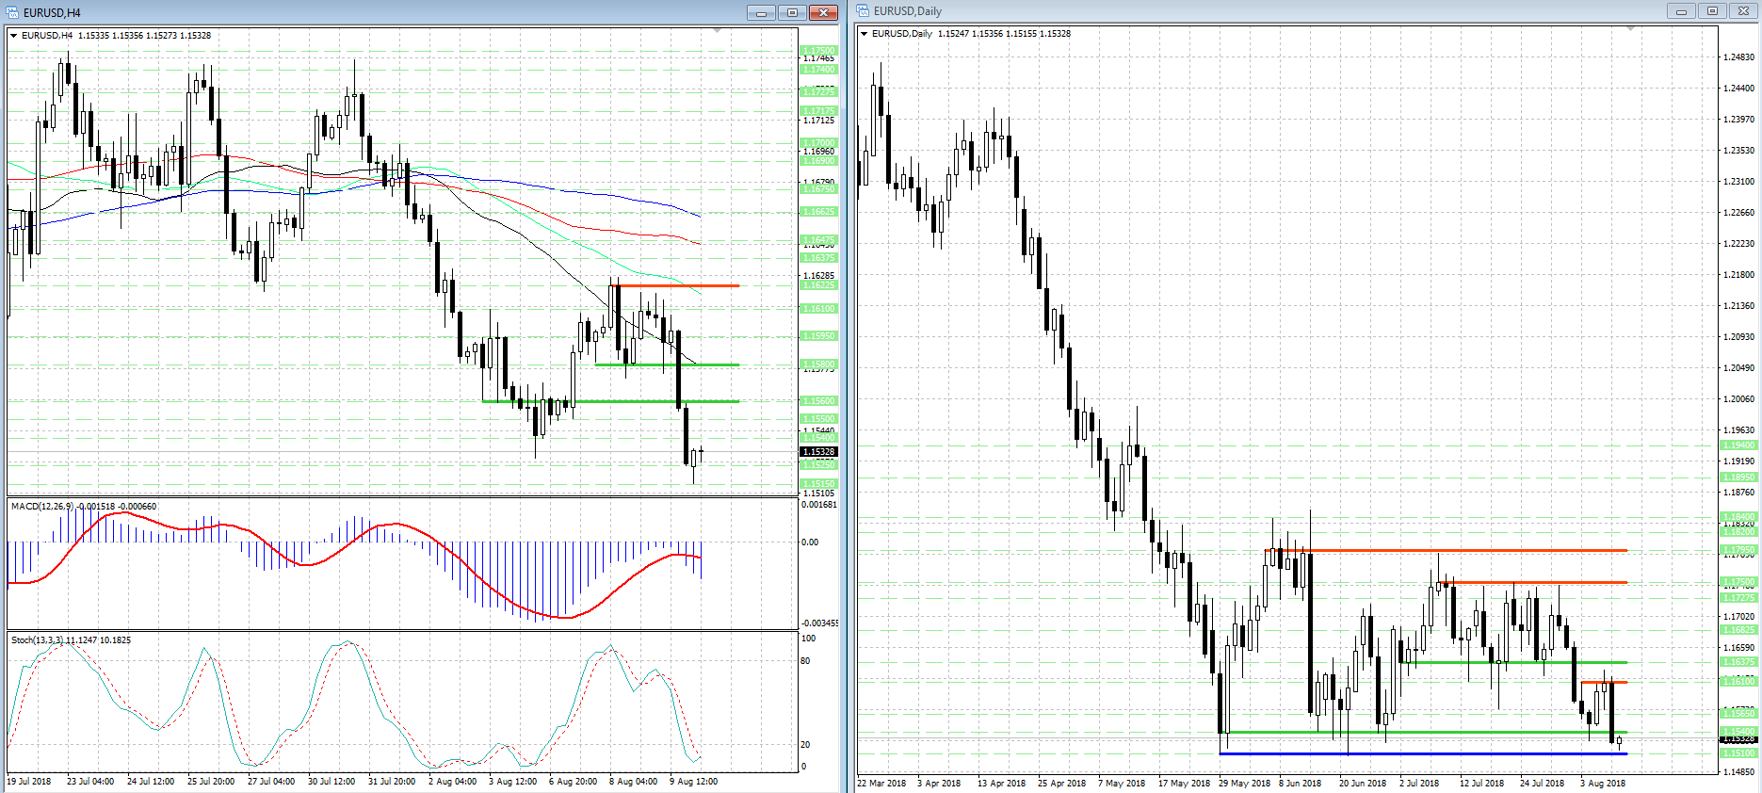Restore the EURUSD,Daily chart window

pyautogui.click(x=1712, y=10)
